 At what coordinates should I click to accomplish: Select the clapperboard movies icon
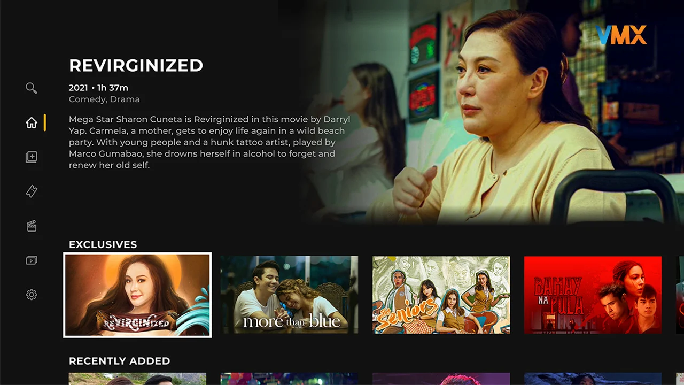[x=32, y=226]
